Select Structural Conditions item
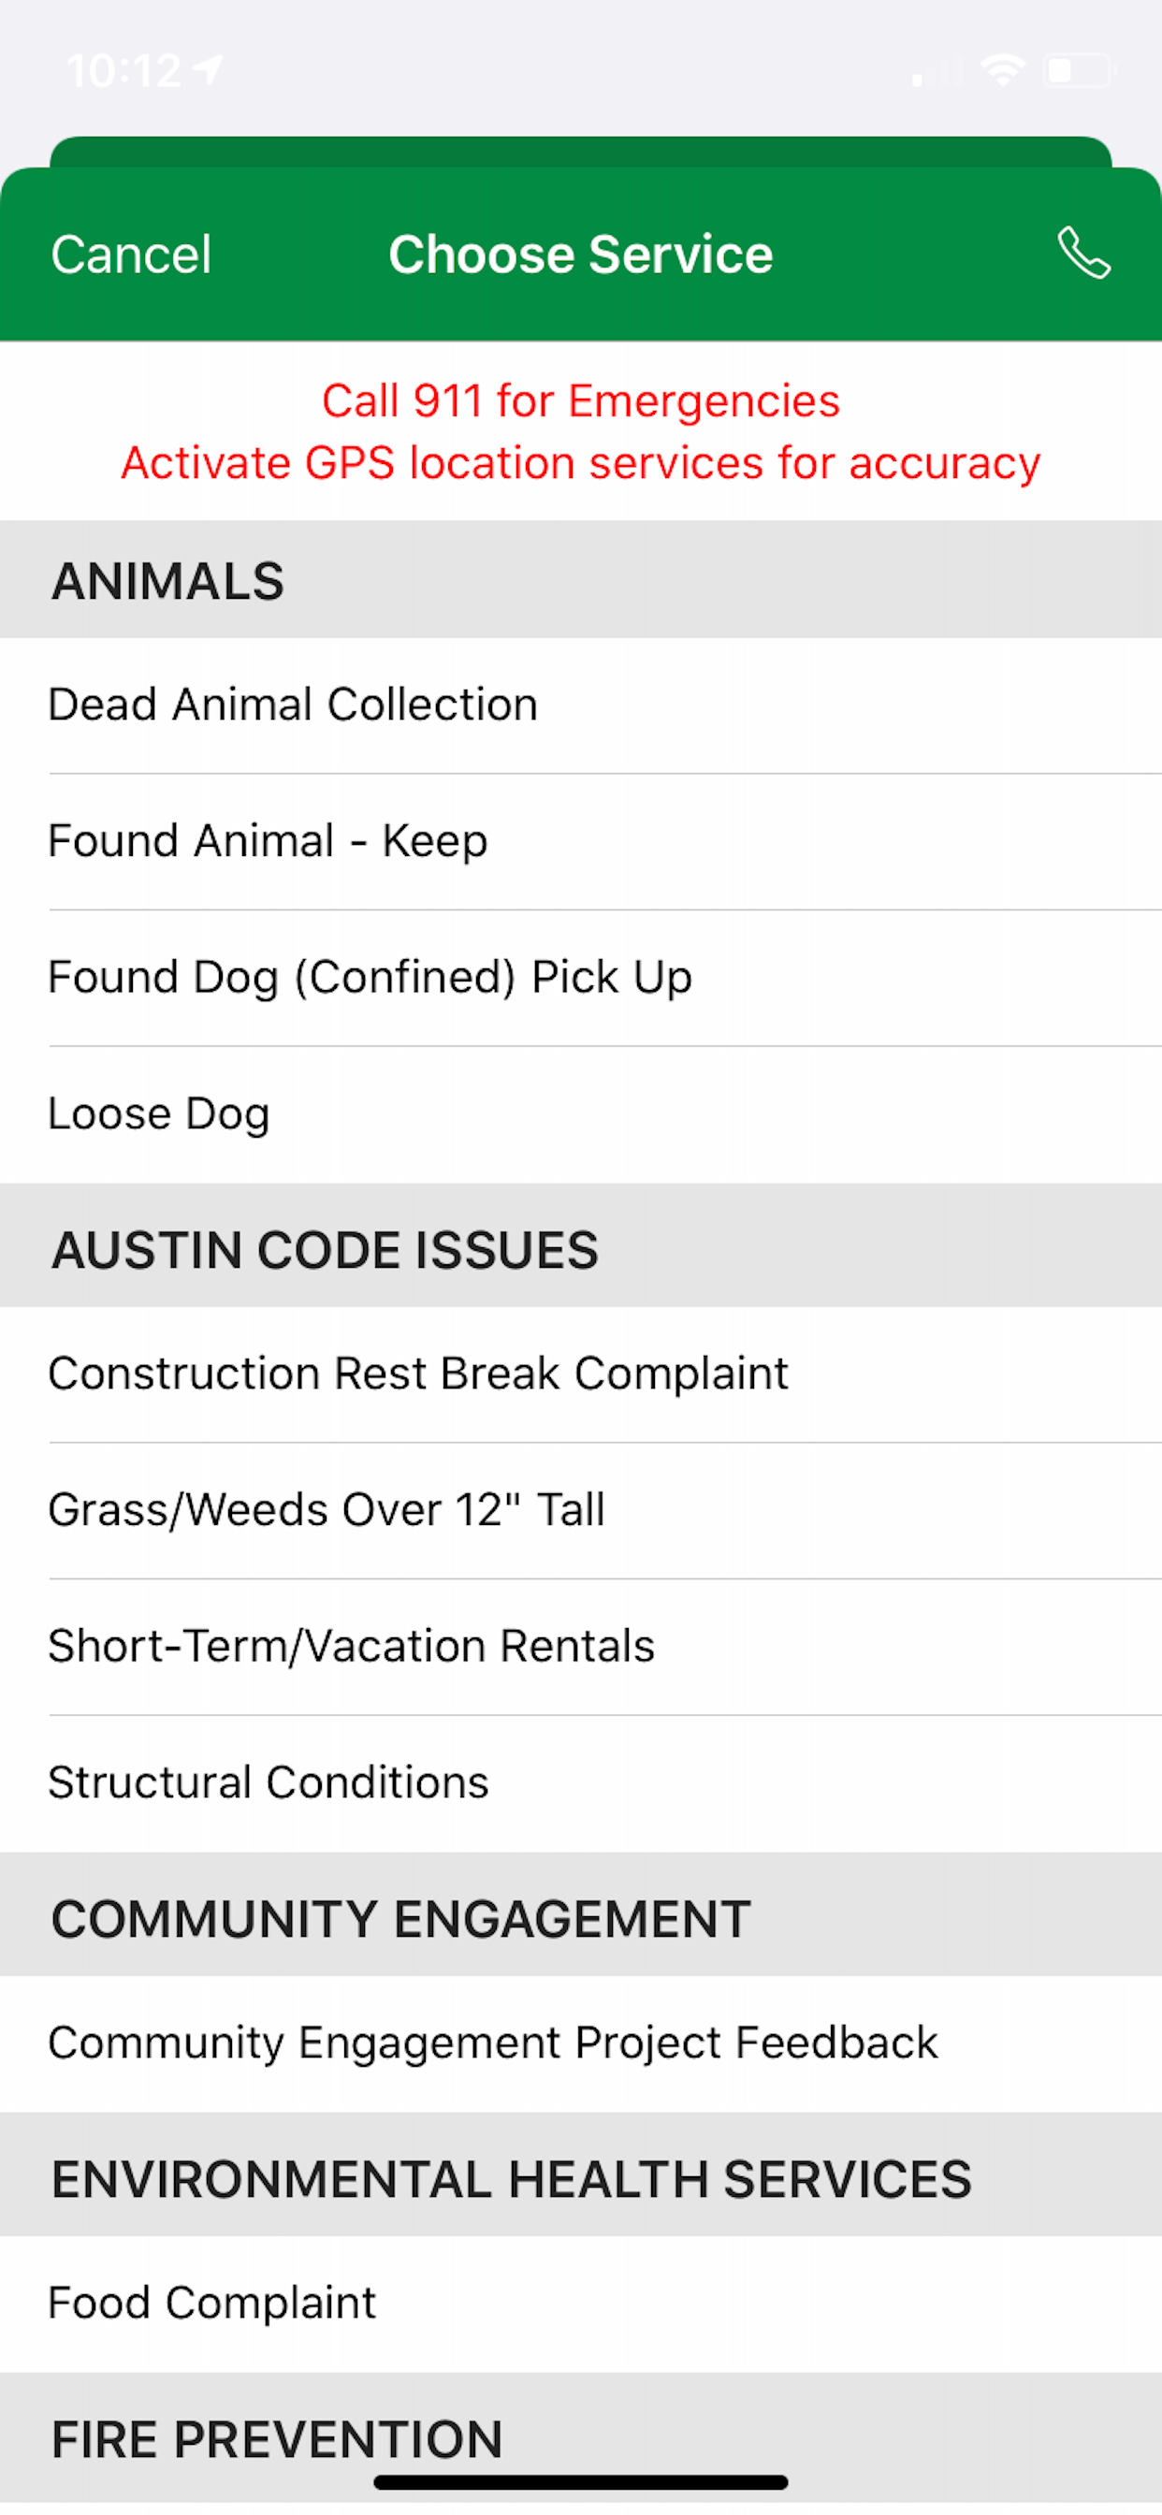 pyautogui.click(x=269, y=1782)
